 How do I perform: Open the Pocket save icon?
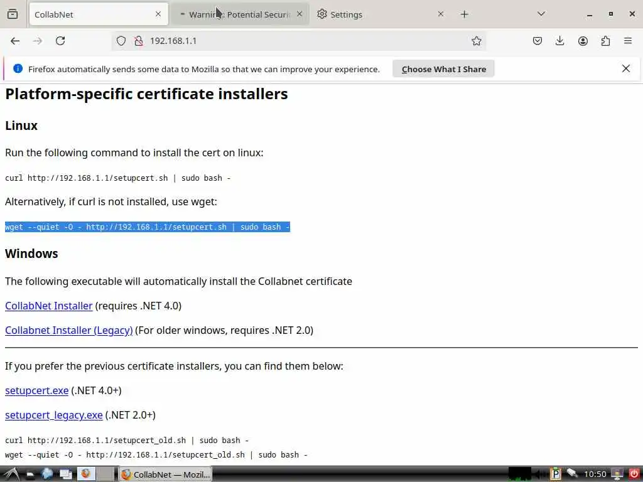538,41
